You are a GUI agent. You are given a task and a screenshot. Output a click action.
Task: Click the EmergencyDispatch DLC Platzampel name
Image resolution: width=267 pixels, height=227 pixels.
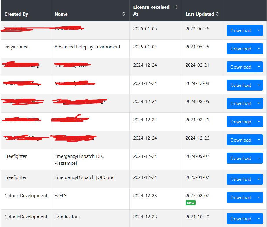(79, 160)
